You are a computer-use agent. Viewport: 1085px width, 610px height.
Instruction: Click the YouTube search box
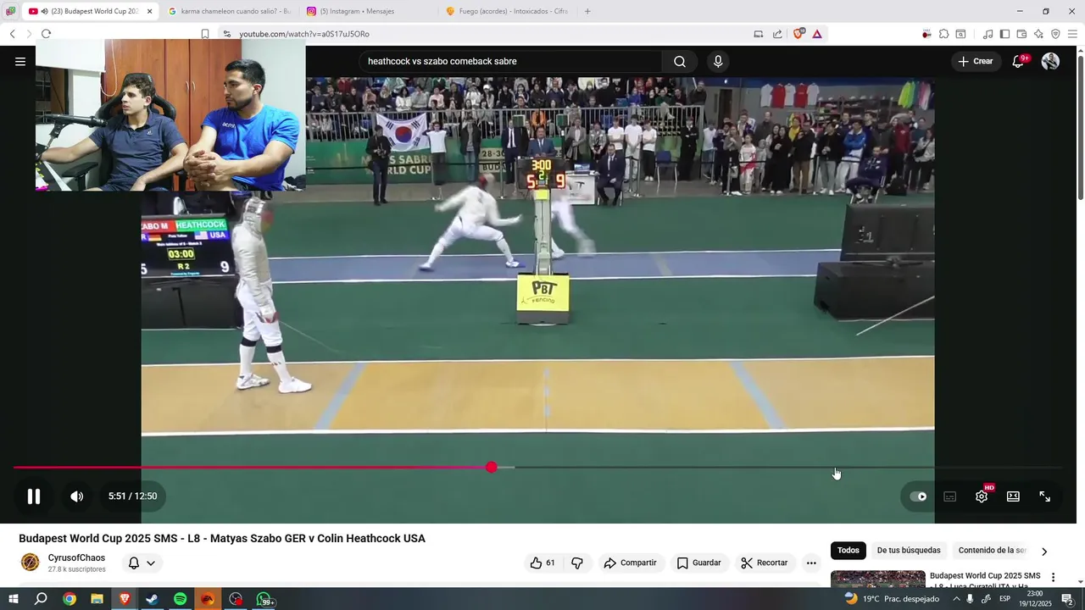(511, 61)
